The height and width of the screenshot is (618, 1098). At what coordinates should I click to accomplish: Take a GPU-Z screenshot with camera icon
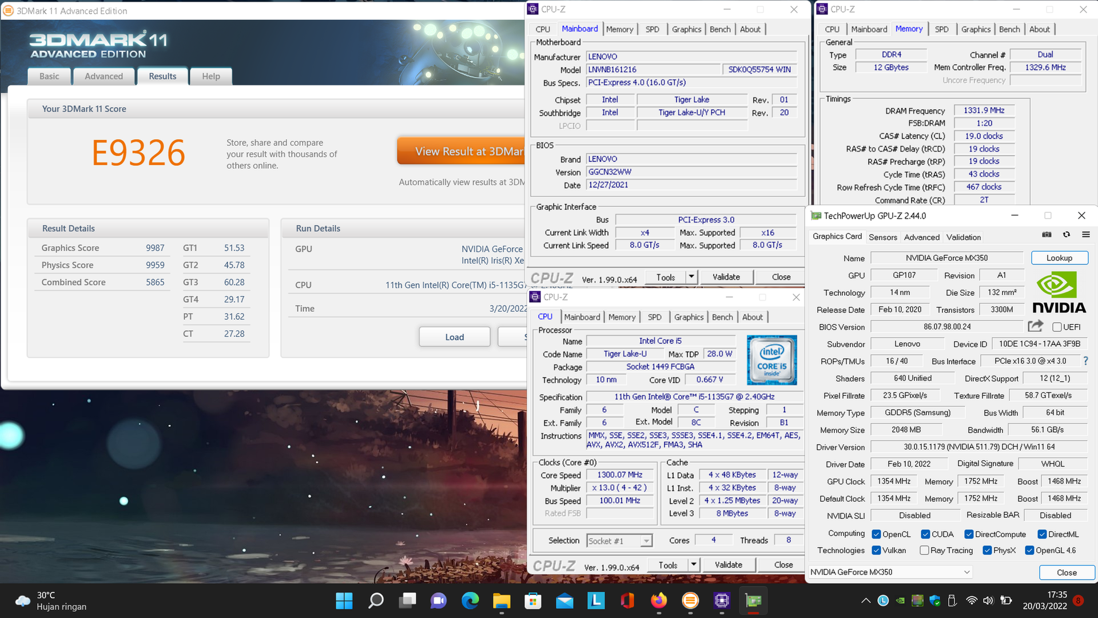click(x=1047, y=235)
